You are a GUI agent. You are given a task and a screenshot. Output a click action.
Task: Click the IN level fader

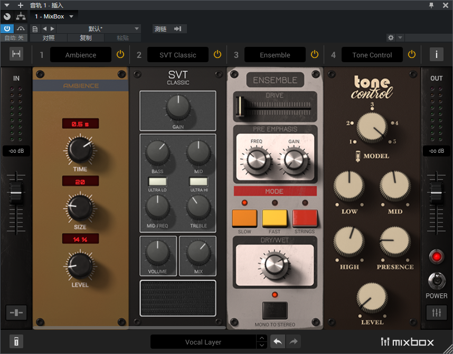click(16, 193)
